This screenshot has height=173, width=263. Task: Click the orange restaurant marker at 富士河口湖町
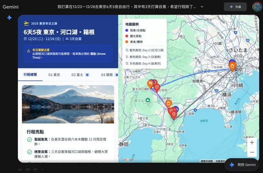(150, 84)
